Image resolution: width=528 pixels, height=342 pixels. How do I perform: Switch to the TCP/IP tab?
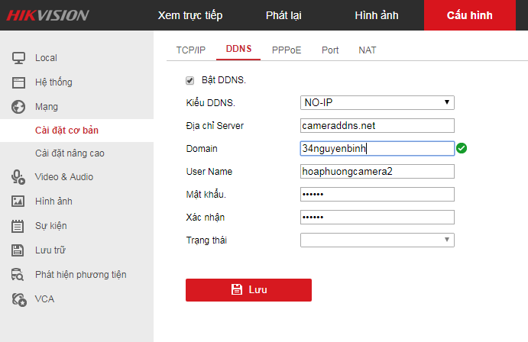[x=191, y=50]
